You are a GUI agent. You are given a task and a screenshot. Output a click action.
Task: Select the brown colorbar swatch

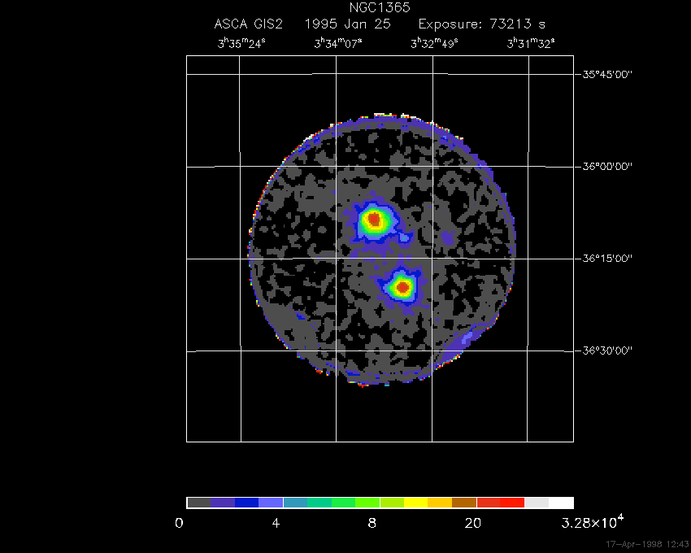coord(464,503)
